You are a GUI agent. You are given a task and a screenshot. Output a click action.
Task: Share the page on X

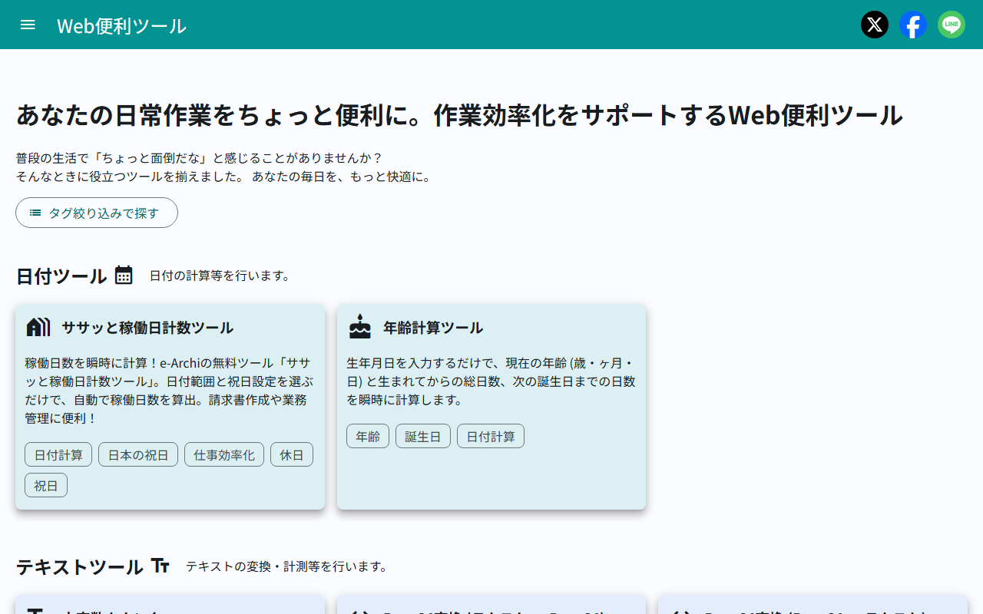click(874, 24)
